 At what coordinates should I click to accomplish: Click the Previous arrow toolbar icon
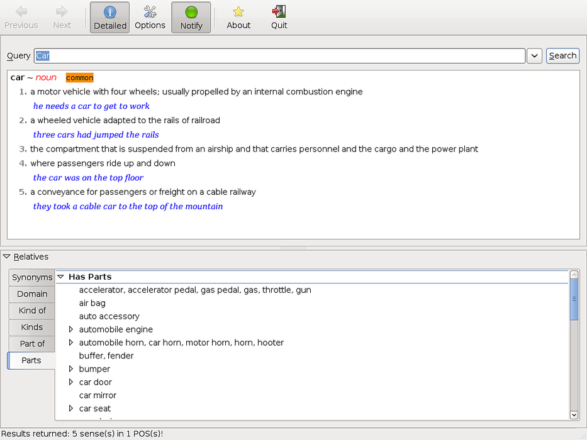pyautogui.click(x=21, y=12)
